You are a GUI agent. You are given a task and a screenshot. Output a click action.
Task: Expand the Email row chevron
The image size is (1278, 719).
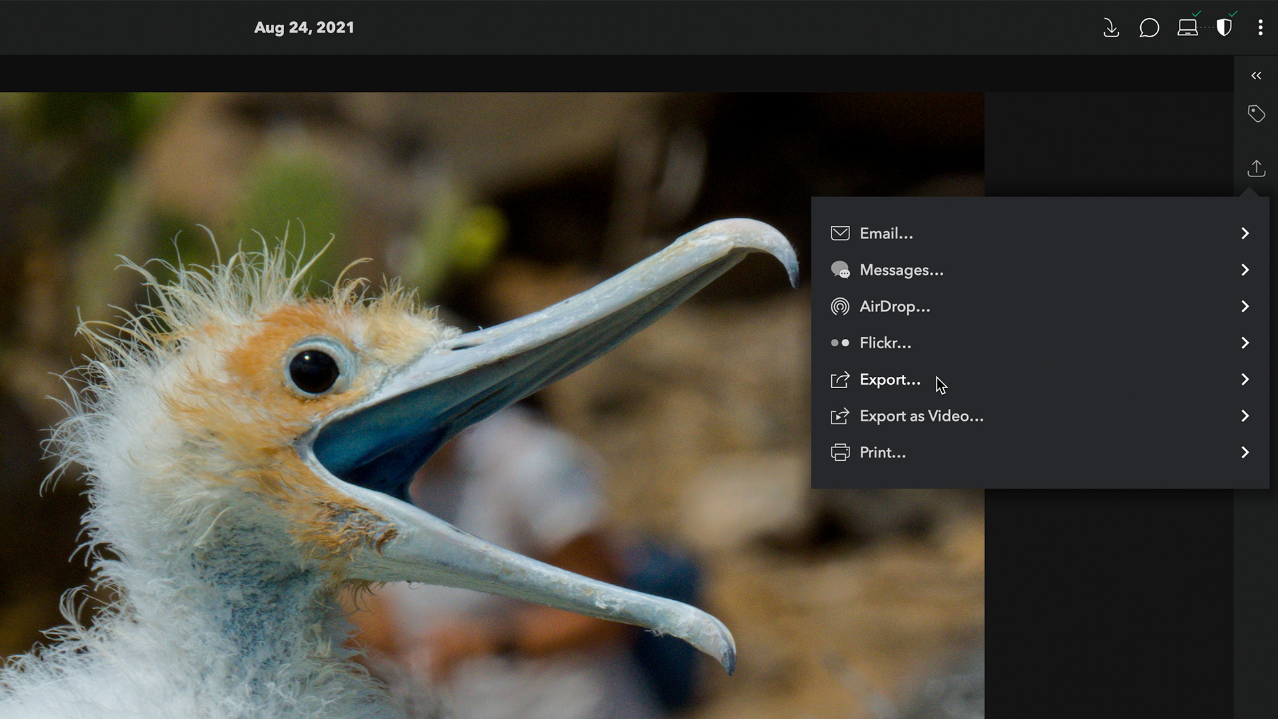coord(1245,233)
